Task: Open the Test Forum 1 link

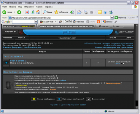Action: pyautogui.click(x=18, y=61)
